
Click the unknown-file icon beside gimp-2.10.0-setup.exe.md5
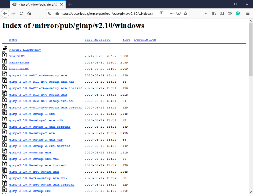pyautogui.click(x=4, y=157)
